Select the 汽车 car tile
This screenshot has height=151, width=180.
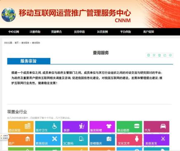coord(156,127)
